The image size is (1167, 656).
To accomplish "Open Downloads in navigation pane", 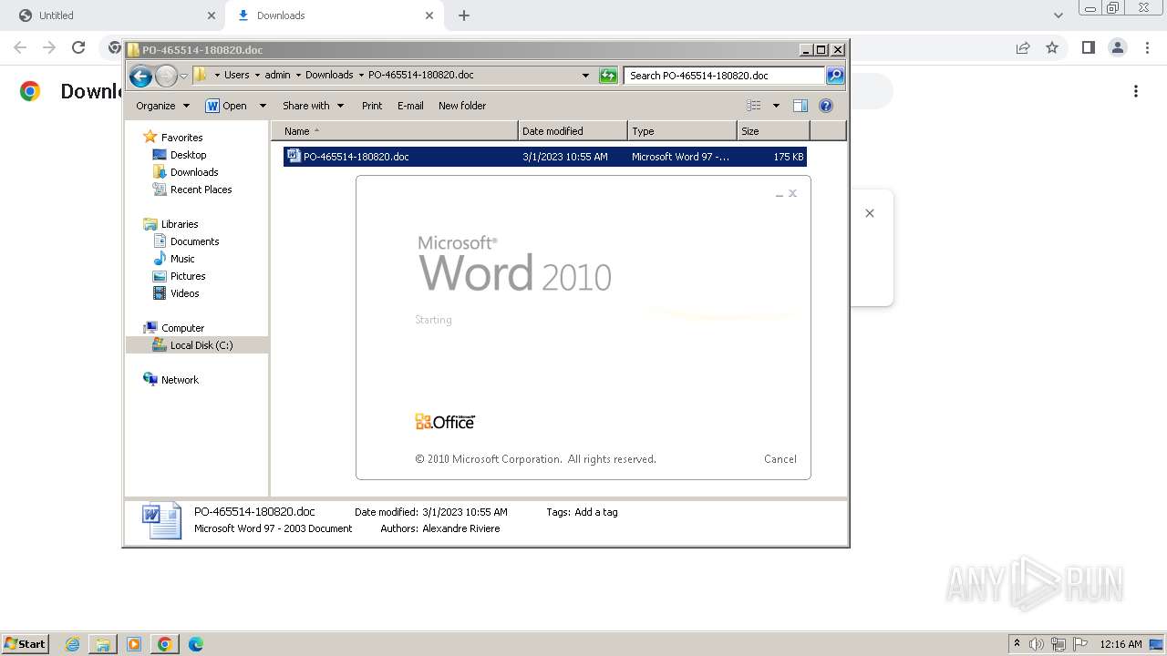I will (x=194, y=172).
